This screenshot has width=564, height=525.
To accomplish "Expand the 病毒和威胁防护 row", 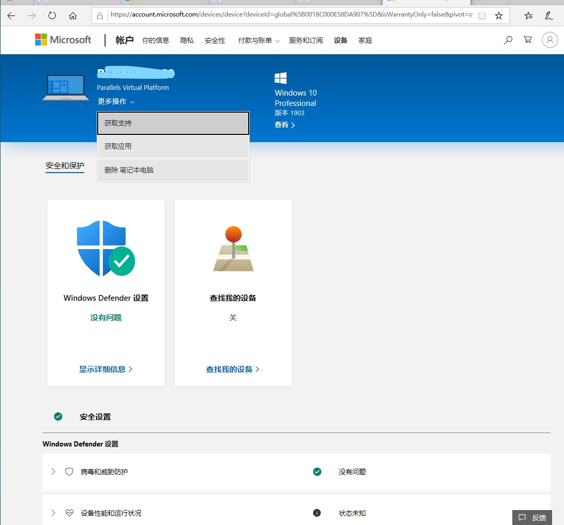I will [53, 472].
